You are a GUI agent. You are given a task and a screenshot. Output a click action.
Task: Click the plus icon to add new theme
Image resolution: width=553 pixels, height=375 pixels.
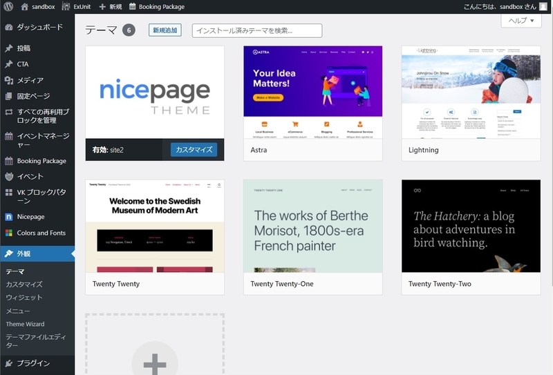[155, 364]
